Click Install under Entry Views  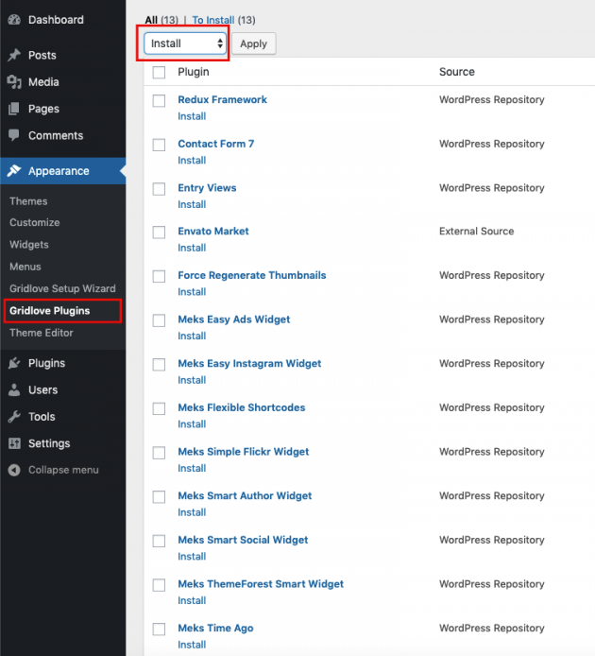(192, 204)
